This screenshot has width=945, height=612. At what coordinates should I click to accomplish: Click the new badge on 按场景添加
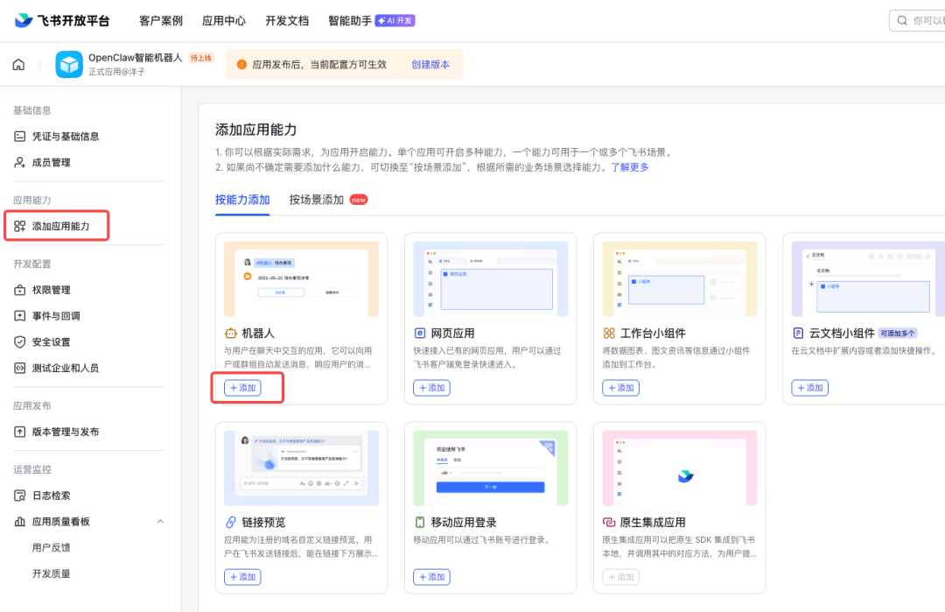point(359,200)
